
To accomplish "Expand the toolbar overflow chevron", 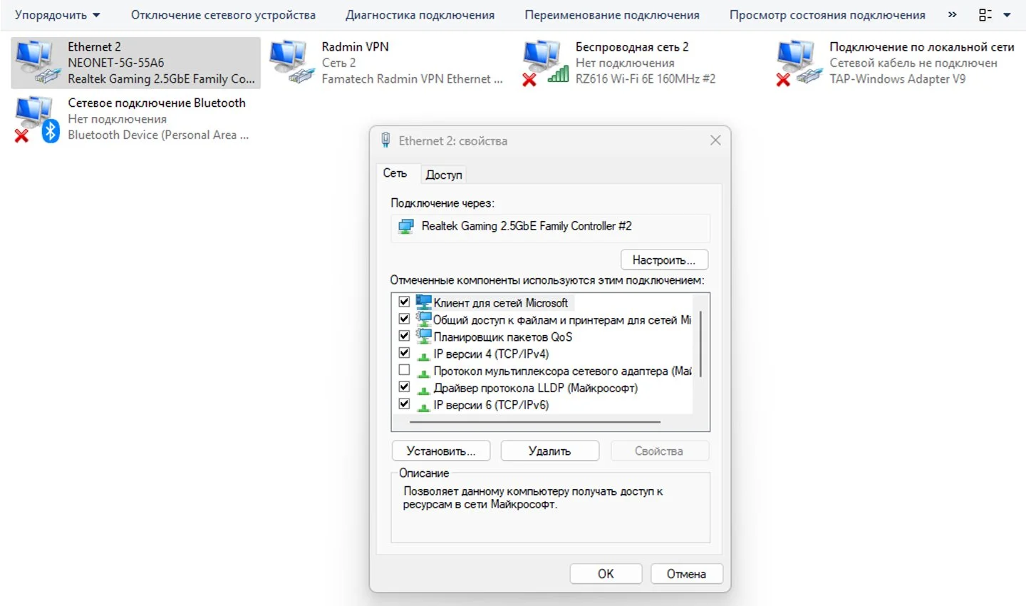I will coord(952,15).
